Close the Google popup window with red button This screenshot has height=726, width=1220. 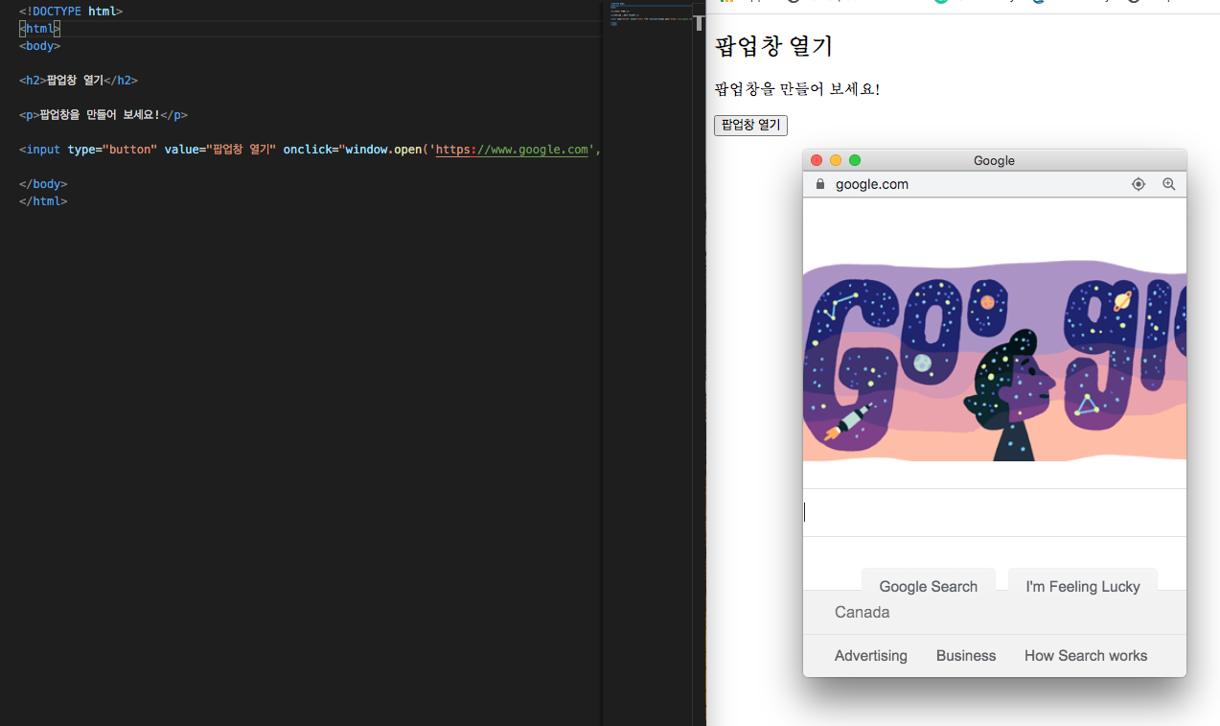click(x=817, y=160)
